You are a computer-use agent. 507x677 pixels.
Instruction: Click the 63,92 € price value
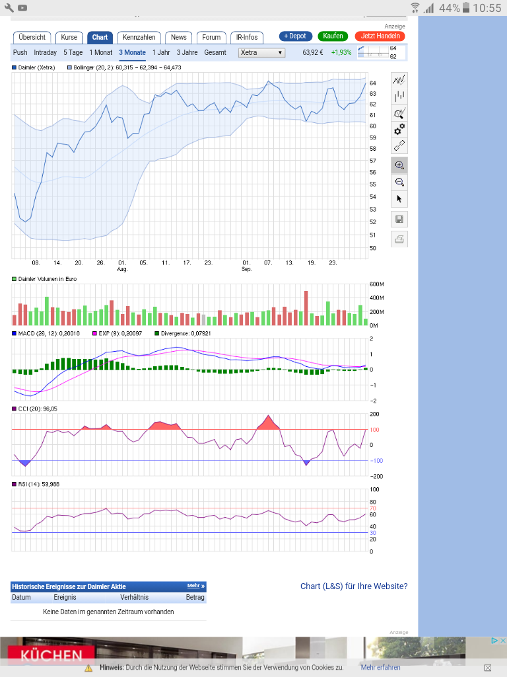(x=312, y=53)
